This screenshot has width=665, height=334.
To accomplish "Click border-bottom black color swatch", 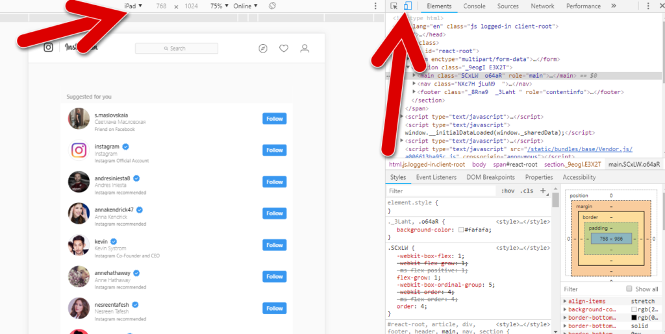I will coord(634,318).
